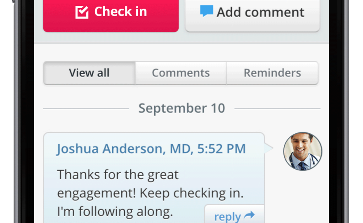The width and height of the screenshot is (363, 223).
Task: Open the Reminders tab
Action: (x=272, y=73)
